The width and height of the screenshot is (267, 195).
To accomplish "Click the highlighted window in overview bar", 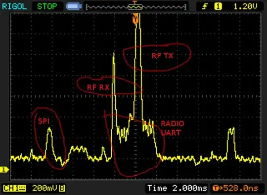I will [135, 7].
